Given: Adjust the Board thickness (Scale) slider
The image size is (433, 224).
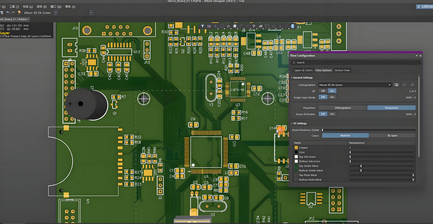Looking at the screenshot, I should pos(369,130).
